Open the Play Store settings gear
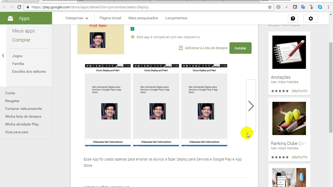Screen dimensions: 333x187 tap(311, 18)
